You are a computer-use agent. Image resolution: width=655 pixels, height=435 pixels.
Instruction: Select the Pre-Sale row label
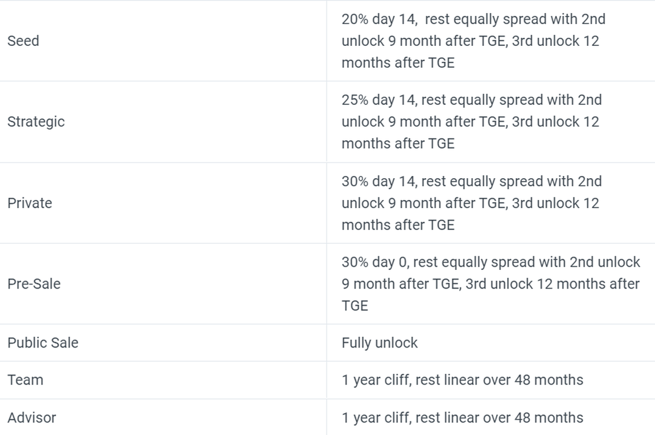pos(34,284)
